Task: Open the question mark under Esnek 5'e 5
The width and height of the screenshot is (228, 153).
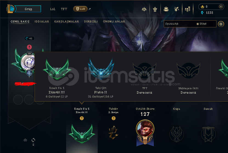Action: 82,118
